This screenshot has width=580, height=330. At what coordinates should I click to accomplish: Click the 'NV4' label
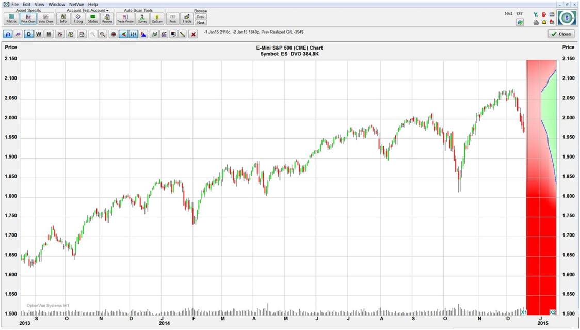pyautogui.click(x=508, y=14)
